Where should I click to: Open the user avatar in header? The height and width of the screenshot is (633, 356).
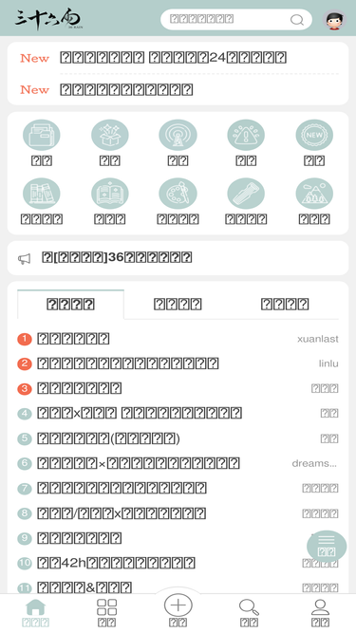pos(335,19)
